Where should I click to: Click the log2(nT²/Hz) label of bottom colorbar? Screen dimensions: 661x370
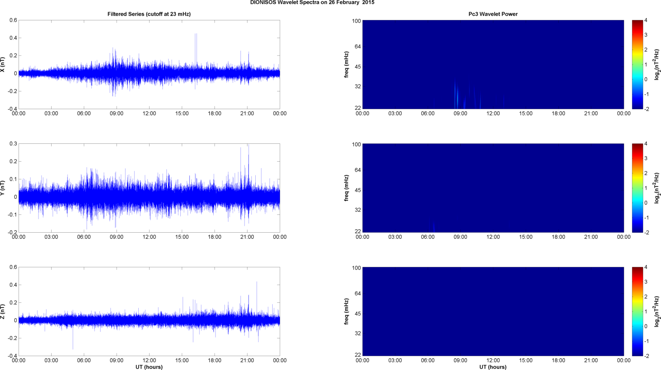click(x=657, y=312)
